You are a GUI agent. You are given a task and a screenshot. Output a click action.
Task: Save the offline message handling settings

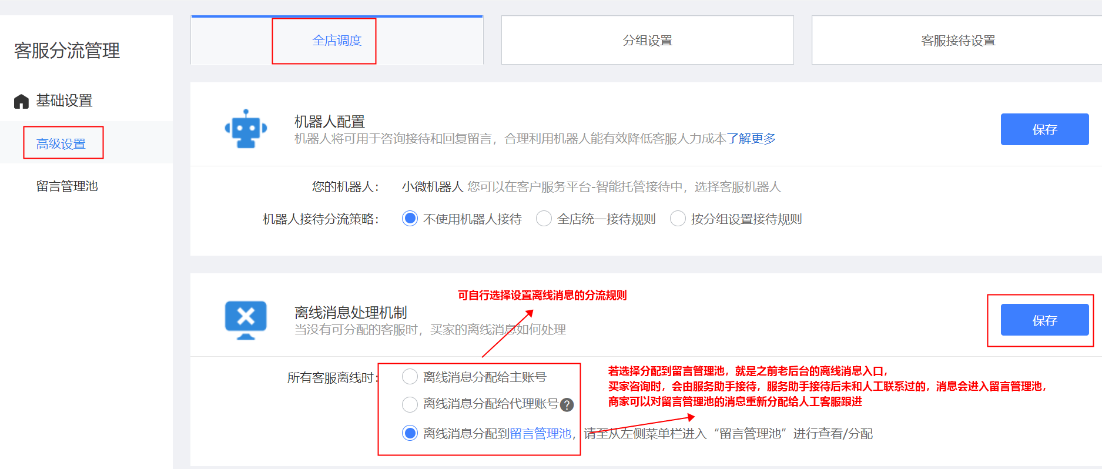pyautogui.click(x=1044, y=320)
